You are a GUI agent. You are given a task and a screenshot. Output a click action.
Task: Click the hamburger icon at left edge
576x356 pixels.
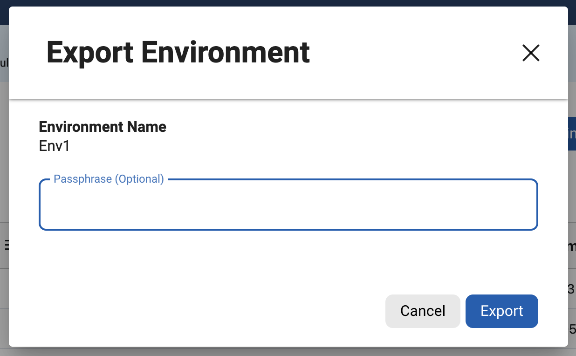point(6,245)
